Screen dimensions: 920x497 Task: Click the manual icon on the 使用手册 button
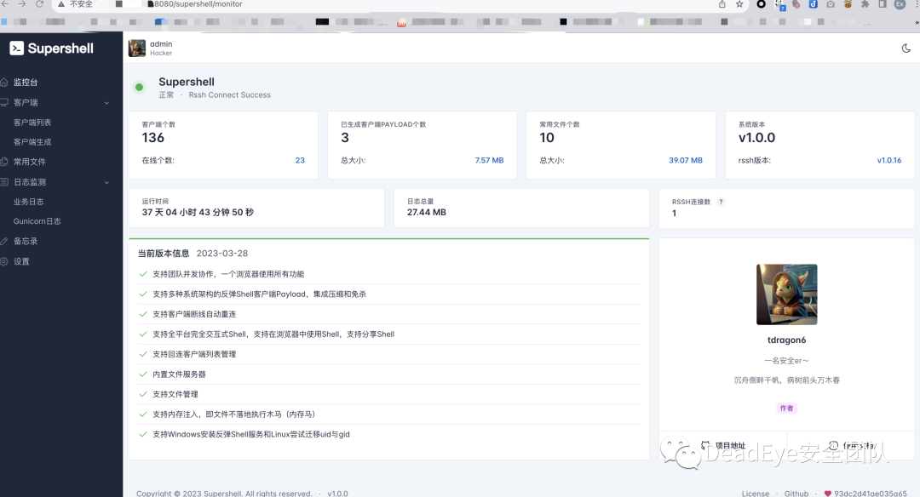pos(834,444)
